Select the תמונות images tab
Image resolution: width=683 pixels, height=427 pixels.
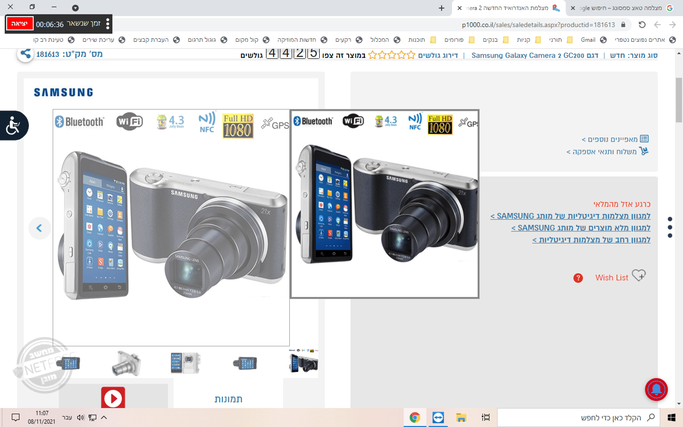point(229,399)
